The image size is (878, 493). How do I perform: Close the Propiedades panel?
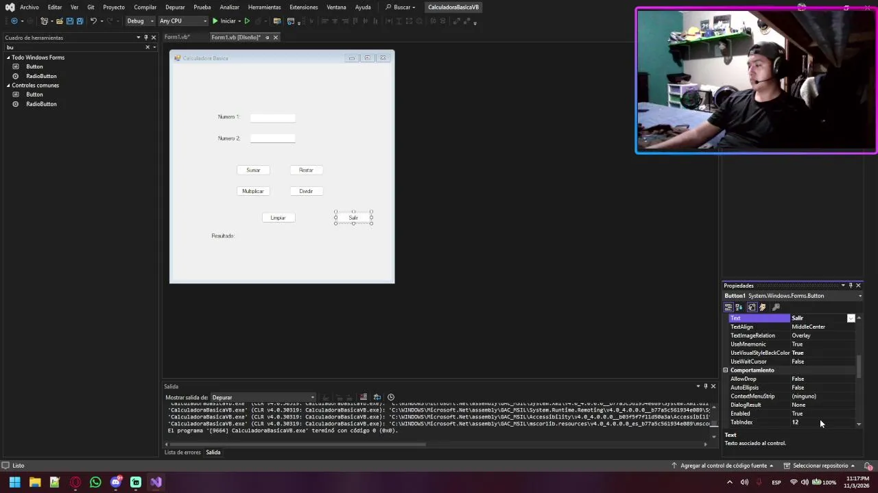[x=858, y=286]
